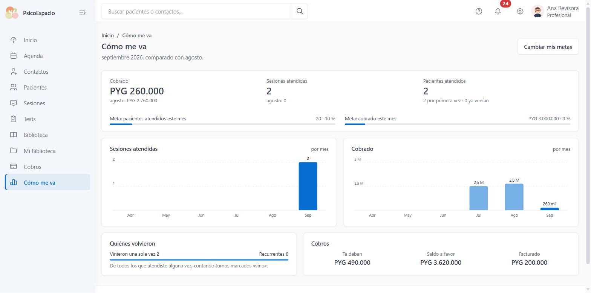Click the Saldo a favor PYG 3.620.000 amount
Screen dimensions: 591x293
[x=441, y=263]
